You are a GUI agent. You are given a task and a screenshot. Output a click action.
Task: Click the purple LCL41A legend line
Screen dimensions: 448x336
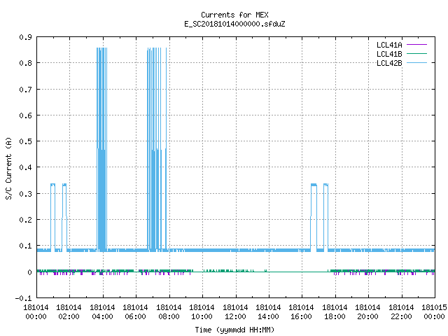point(417,45)
